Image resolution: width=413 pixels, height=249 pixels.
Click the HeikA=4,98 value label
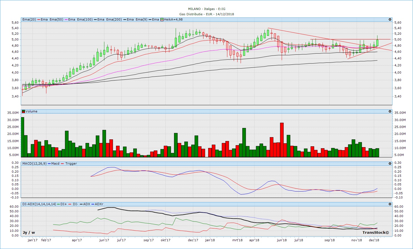point(173,19)
